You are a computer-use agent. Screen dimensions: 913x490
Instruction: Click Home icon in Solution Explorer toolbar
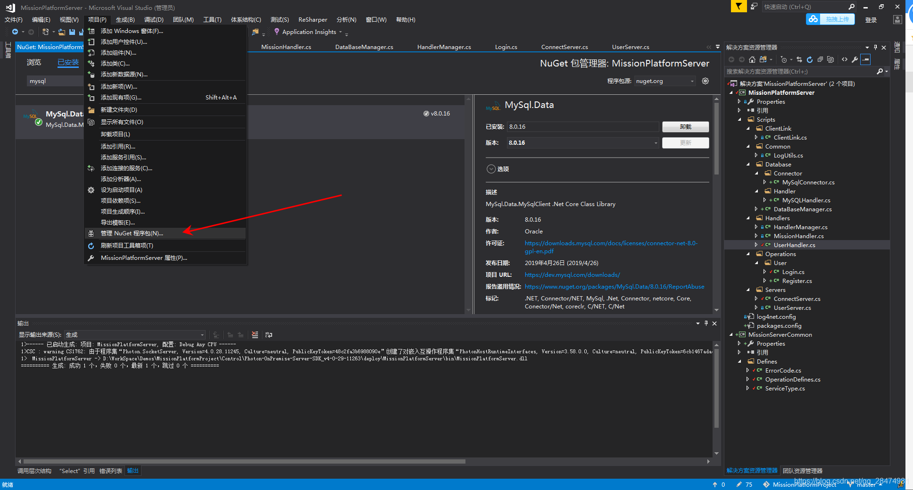coord(752,59)
